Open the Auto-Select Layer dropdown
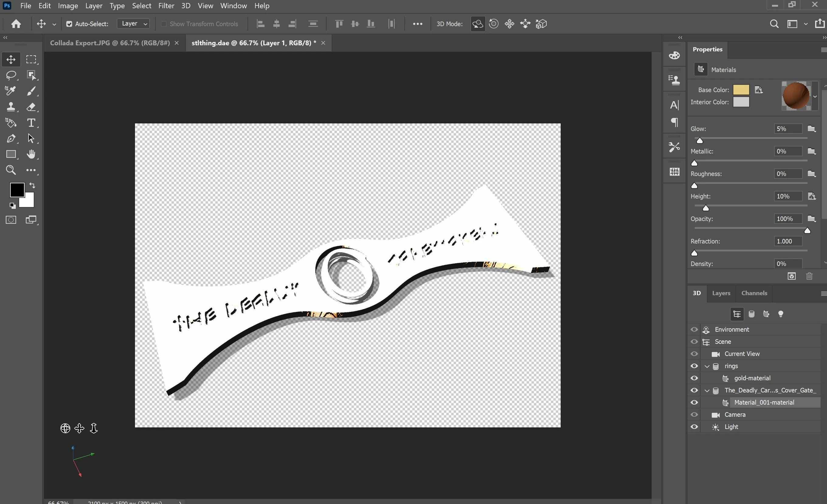 (133, 24)
